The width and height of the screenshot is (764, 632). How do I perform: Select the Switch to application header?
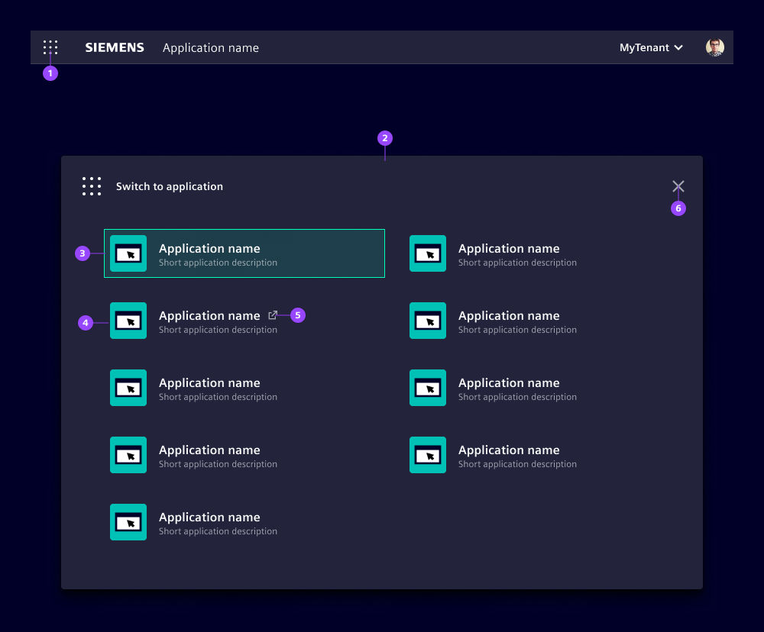click(x=170, y=185)
